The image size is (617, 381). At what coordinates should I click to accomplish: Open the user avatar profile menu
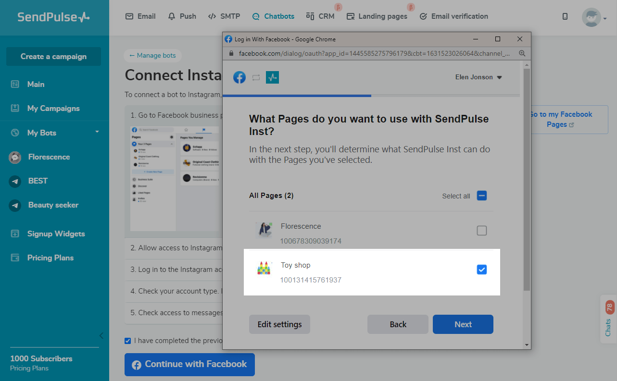(x=593, y=17)
